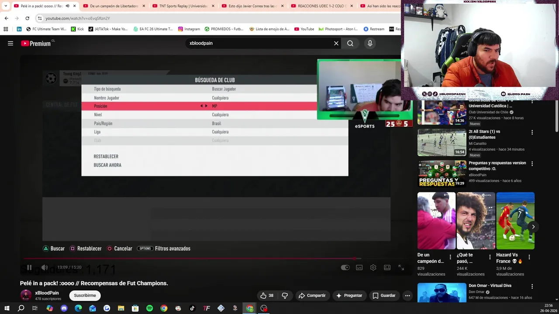Clear the xbloodpain search text
Screen dimensions: 559x314
click(336, 43)
